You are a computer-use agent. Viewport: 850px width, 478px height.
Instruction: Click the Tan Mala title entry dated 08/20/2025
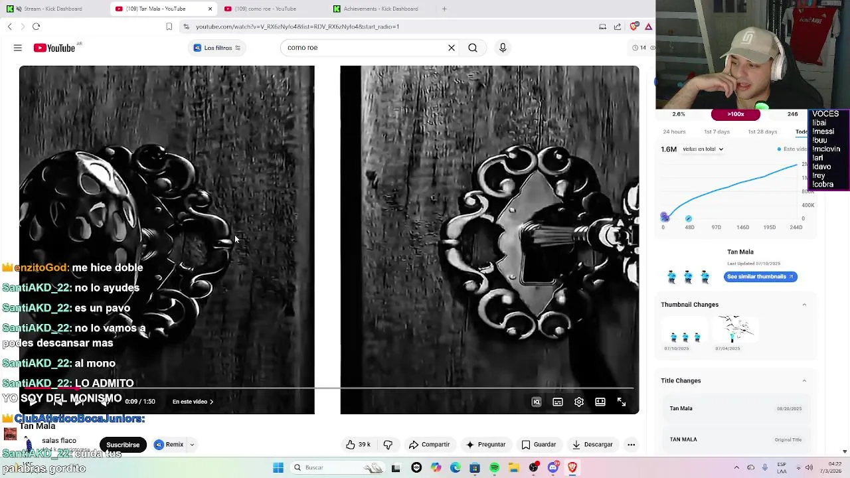pyautogui.click(x=736, y=408)
